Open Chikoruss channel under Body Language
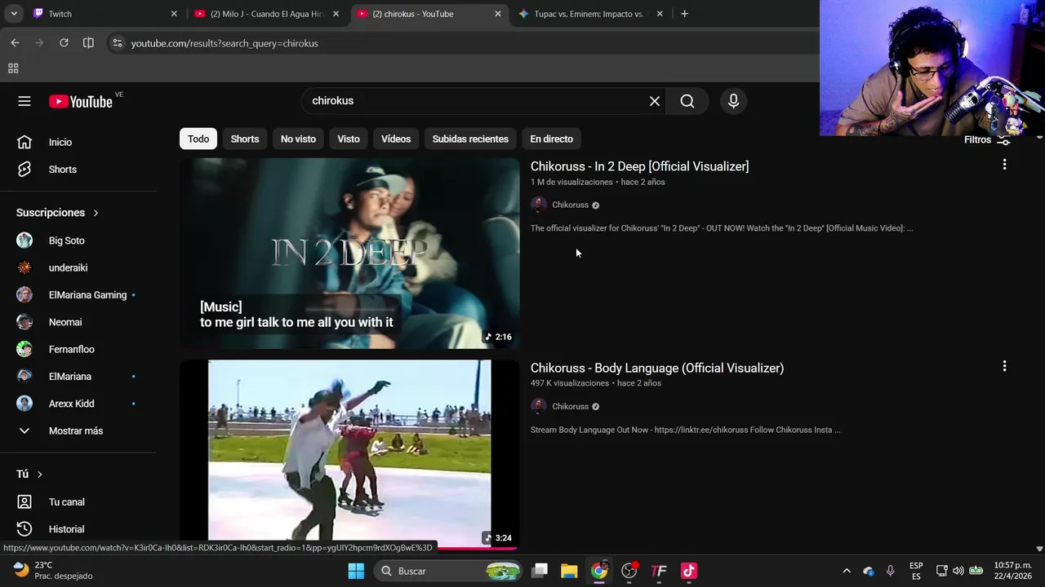The image size is (1045, 587). tap(570, 406)
